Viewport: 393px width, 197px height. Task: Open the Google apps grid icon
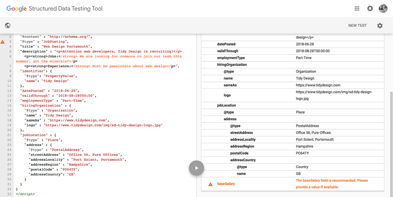click(357, 9)
